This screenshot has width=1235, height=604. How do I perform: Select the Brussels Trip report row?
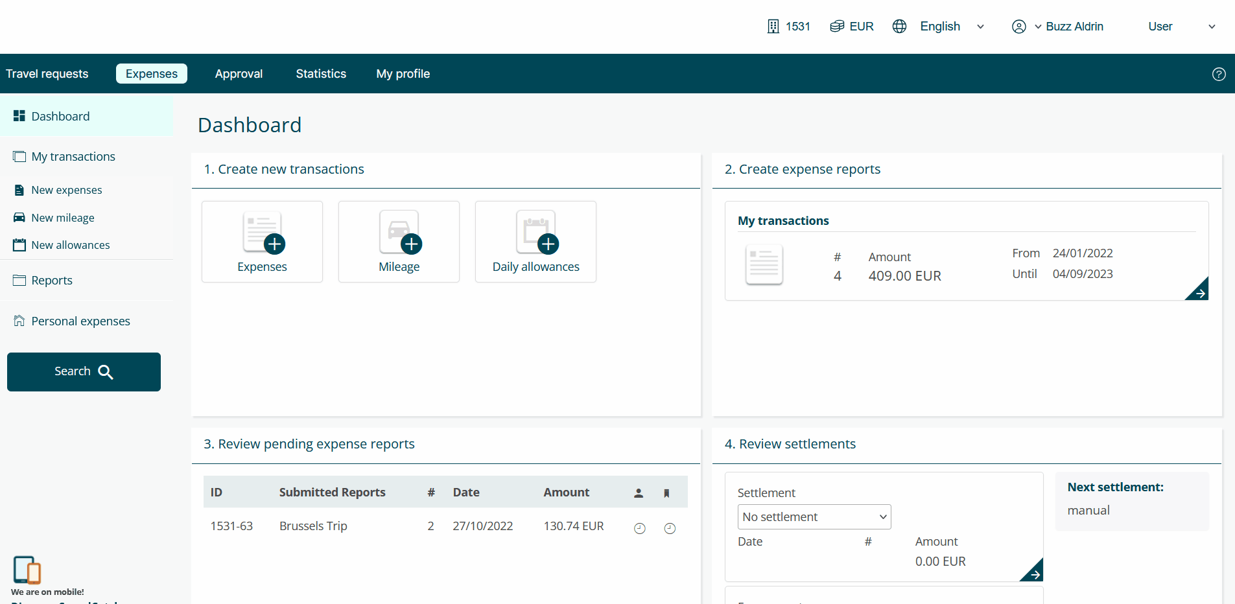(x=313, y=526)
